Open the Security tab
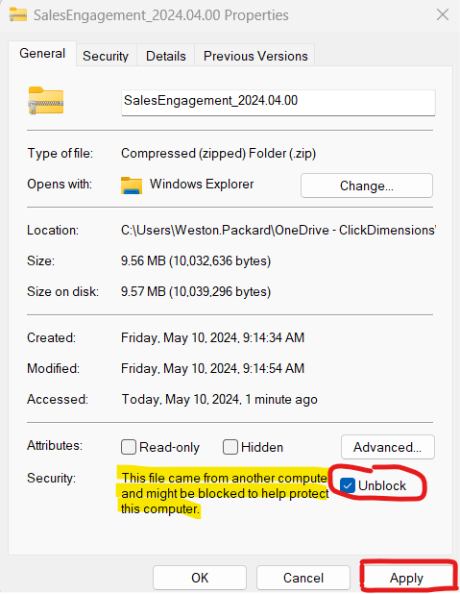 pyautogui.click(x=106, y=56)
